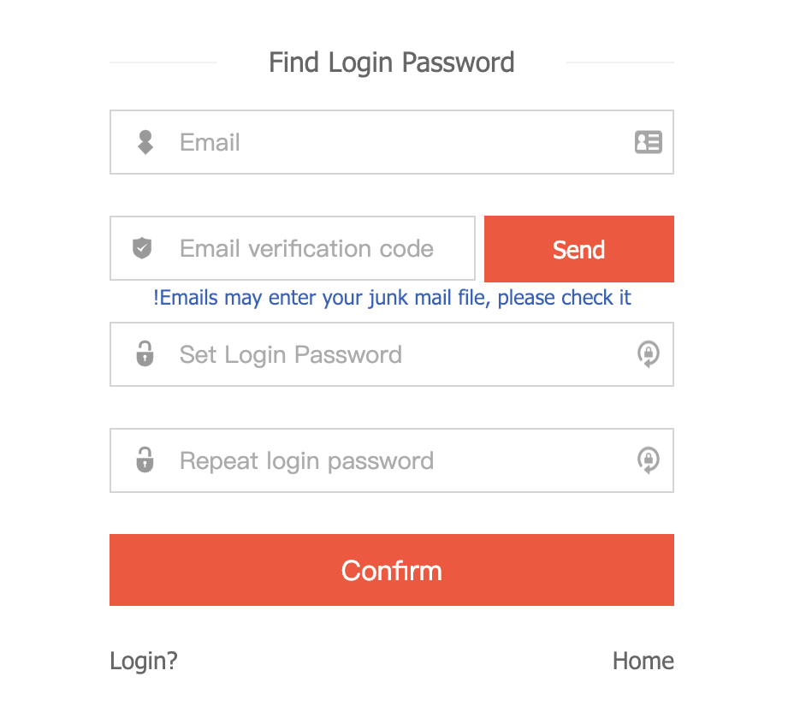Click into the Email verification code field

317,248
